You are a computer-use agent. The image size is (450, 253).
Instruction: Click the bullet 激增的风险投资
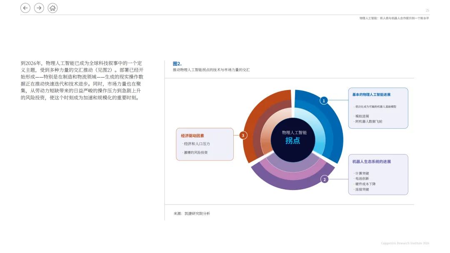click(x=195, y=153)
